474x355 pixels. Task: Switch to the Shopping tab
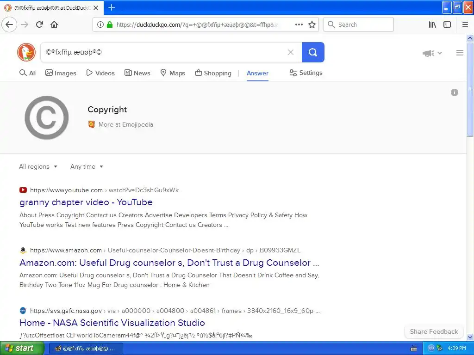[213, 73]
